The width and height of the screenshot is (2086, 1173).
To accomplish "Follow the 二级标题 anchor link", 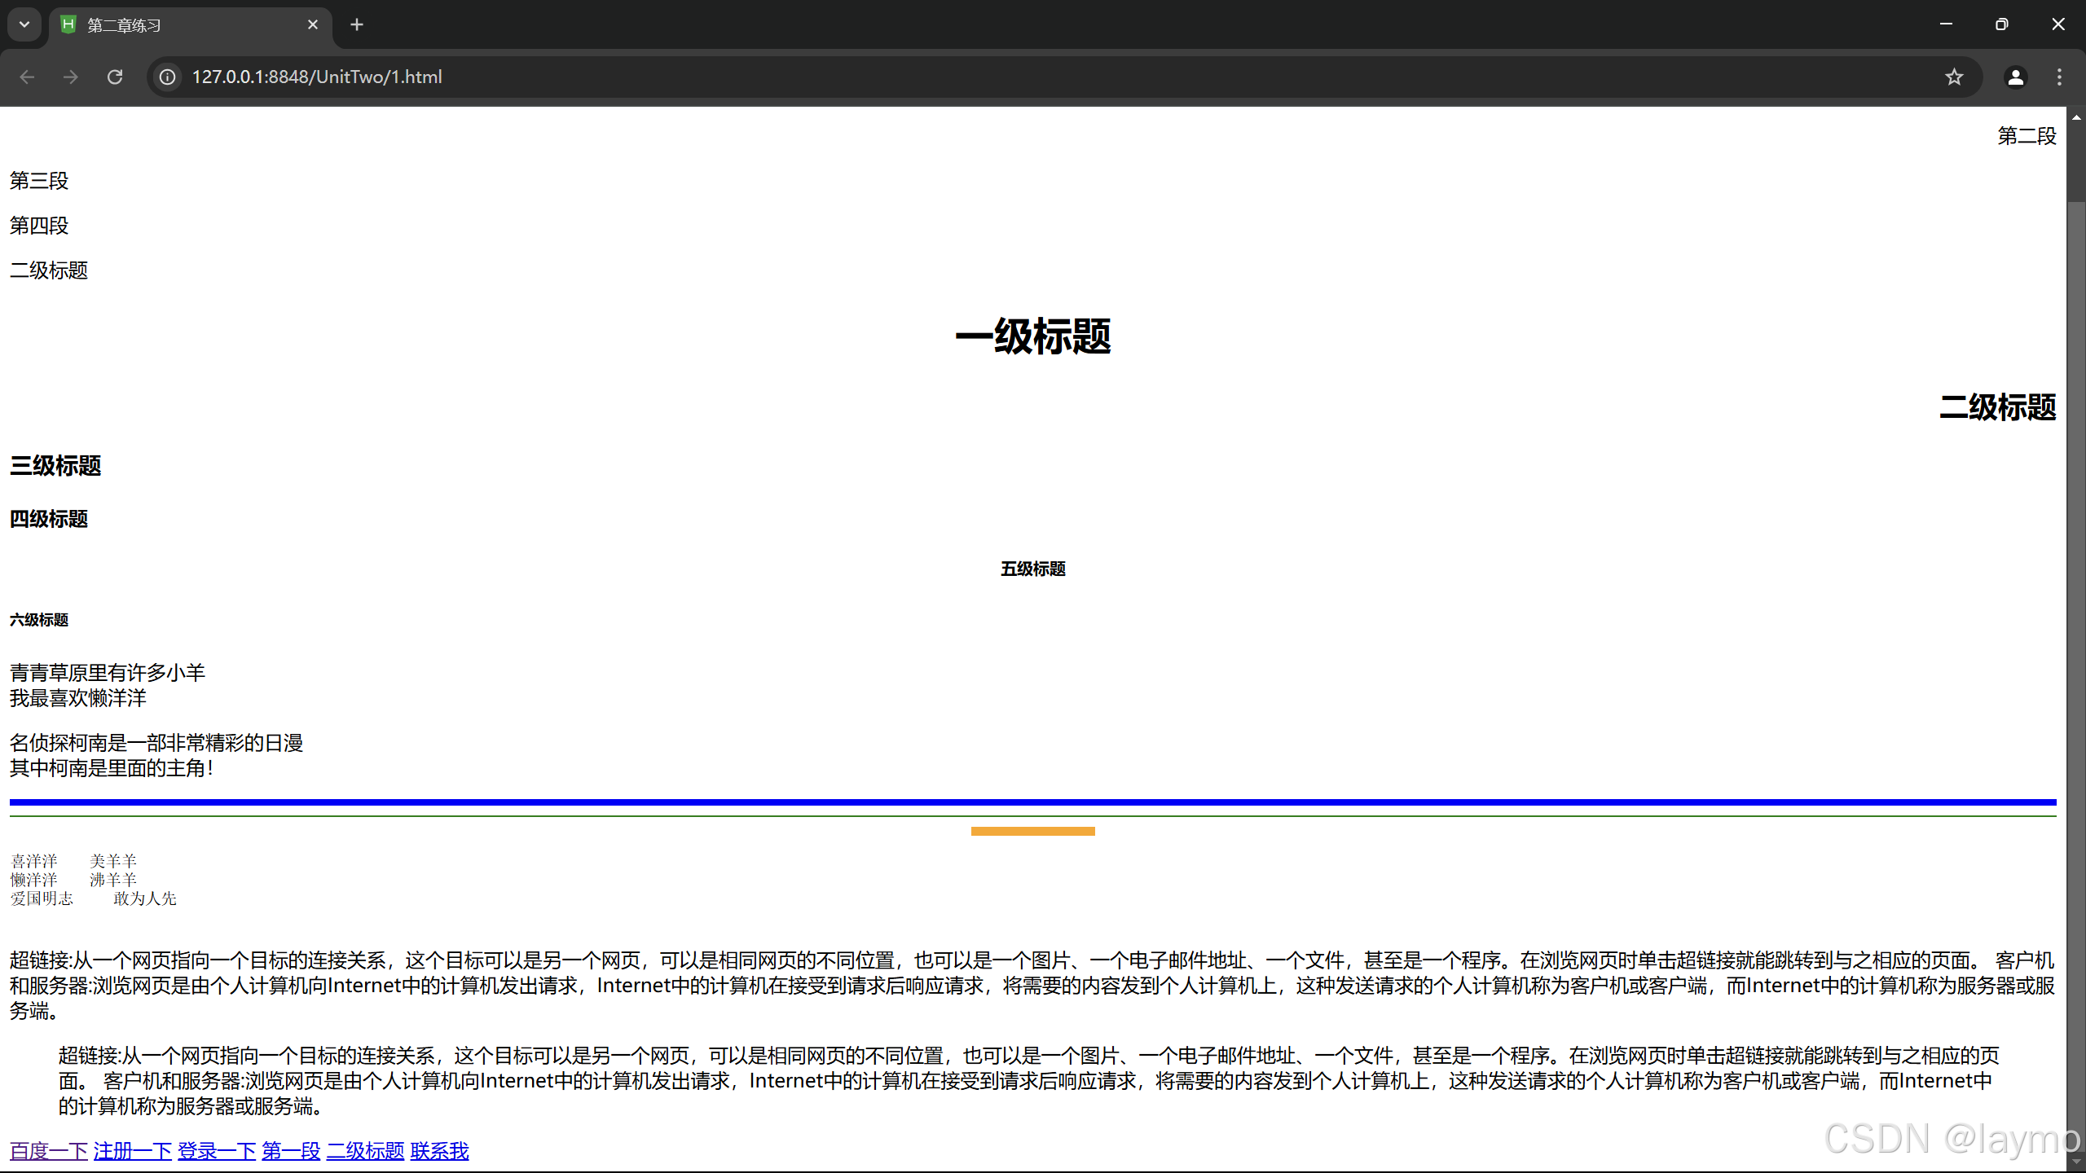I will (x=365, y=1151).
